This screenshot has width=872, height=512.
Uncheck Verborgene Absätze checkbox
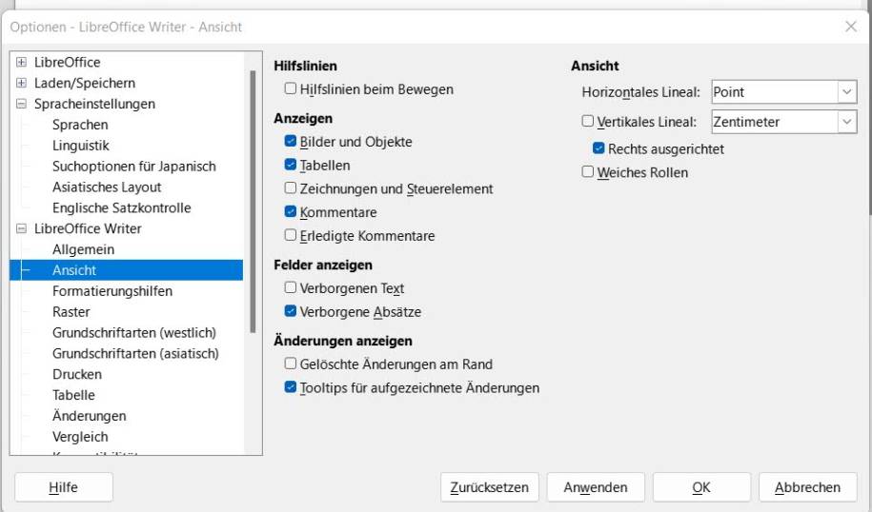tap(291, 311)
